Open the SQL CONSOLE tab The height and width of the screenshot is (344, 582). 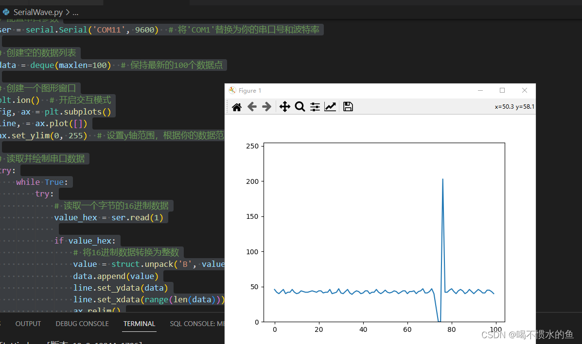197,324
